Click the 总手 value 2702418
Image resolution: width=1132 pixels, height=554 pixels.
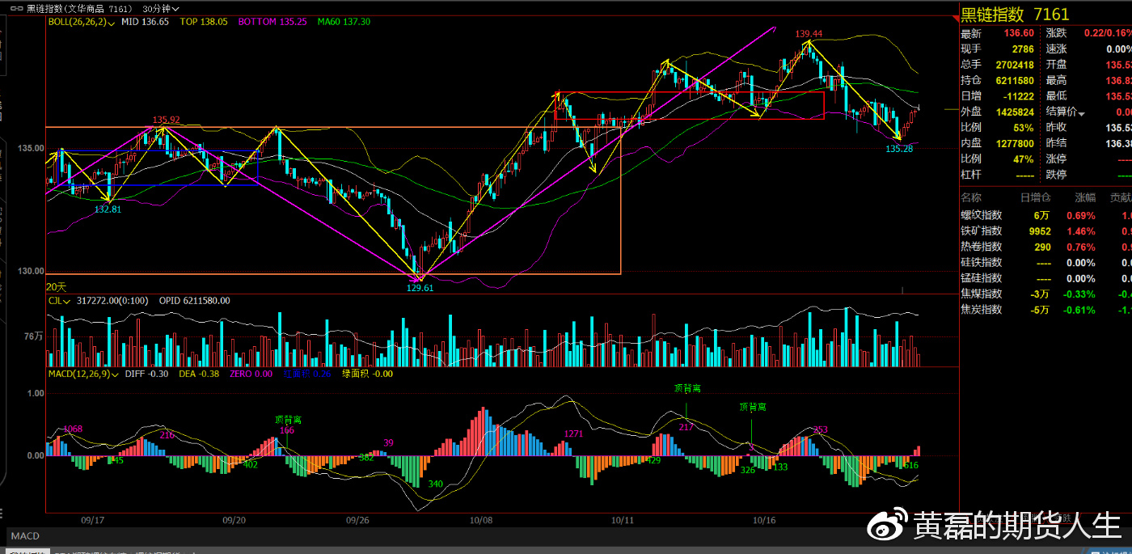click(x=1014, y=65)
